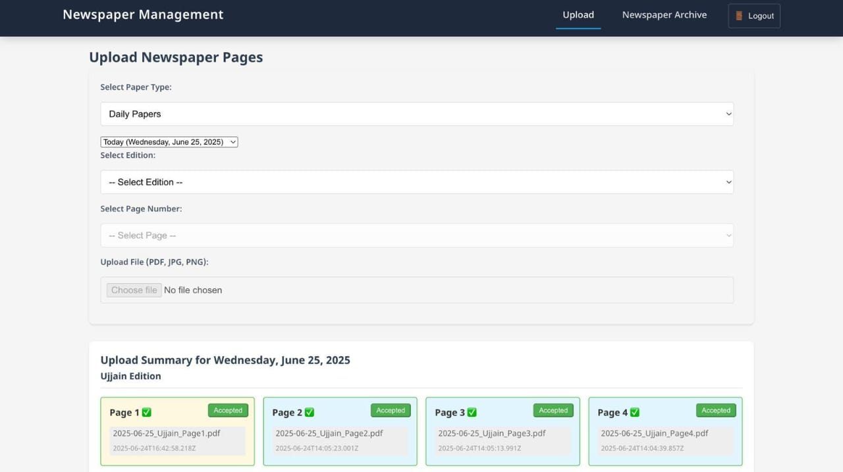
Task: Click the door icon on Logout
Action: [x=739, y=16]
